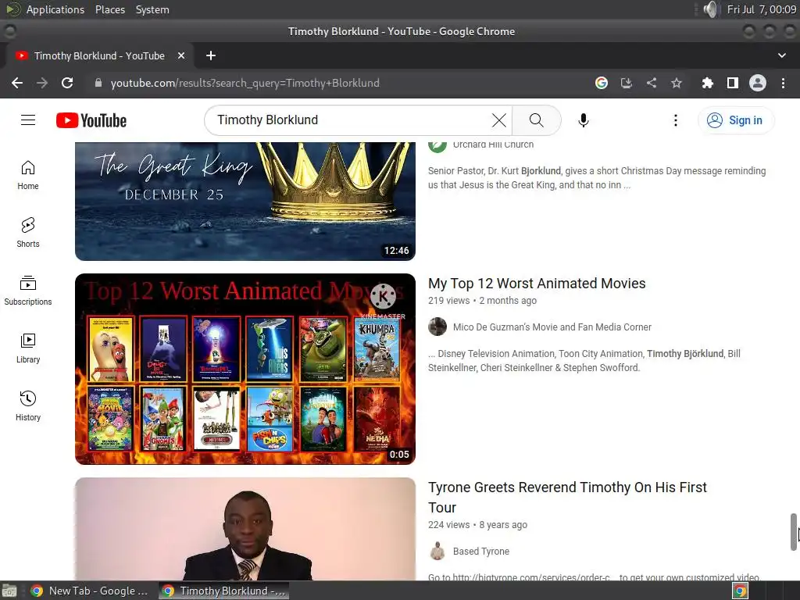Open the YouTube hamburger guide menu

(28, 120)
